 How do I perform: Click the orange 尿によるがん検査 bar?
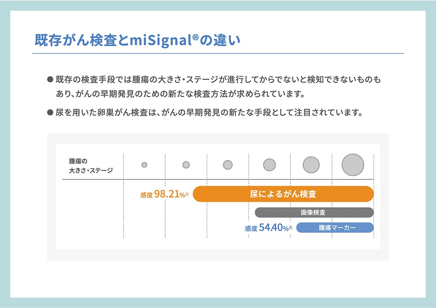(283, 194)
